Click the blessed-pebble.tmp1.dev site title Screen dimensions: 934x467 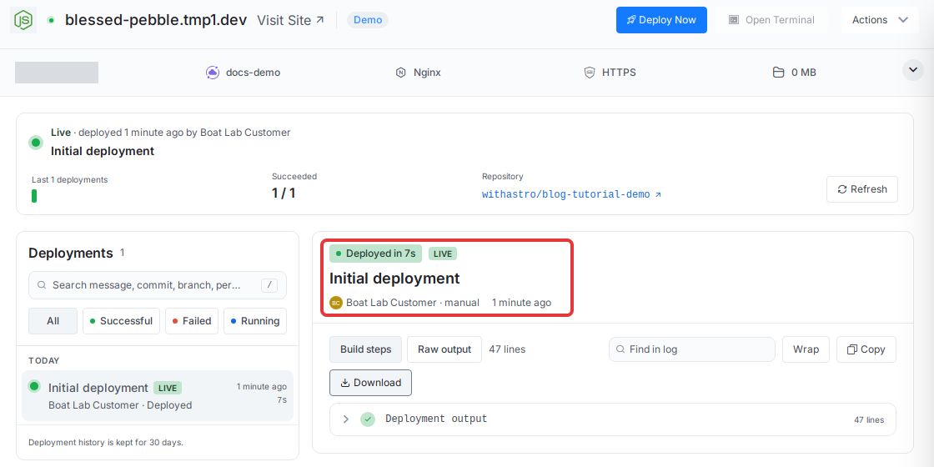156,20
